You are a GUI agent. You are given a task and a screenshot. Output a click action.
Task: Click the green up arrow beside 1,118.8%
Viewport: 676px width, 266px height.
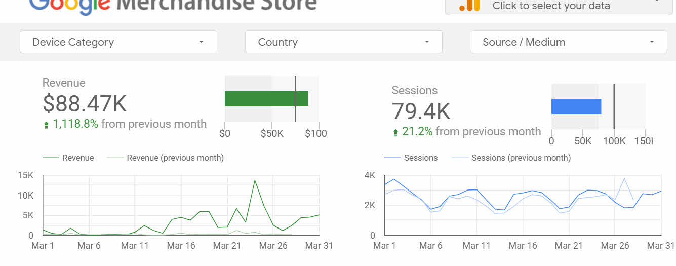[x=47, y=125]
